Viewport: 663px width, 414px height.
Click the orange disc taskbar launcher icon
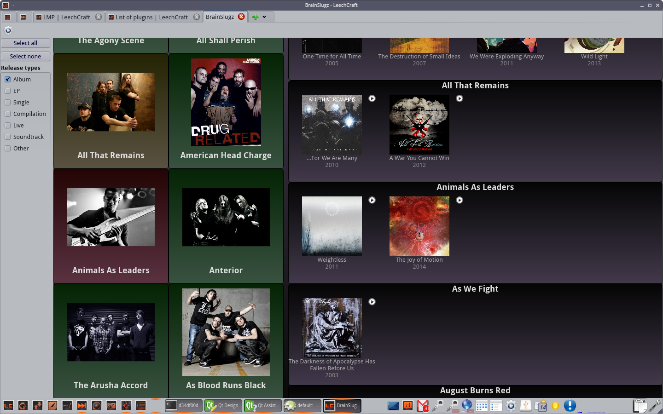(x=97, y=406)
